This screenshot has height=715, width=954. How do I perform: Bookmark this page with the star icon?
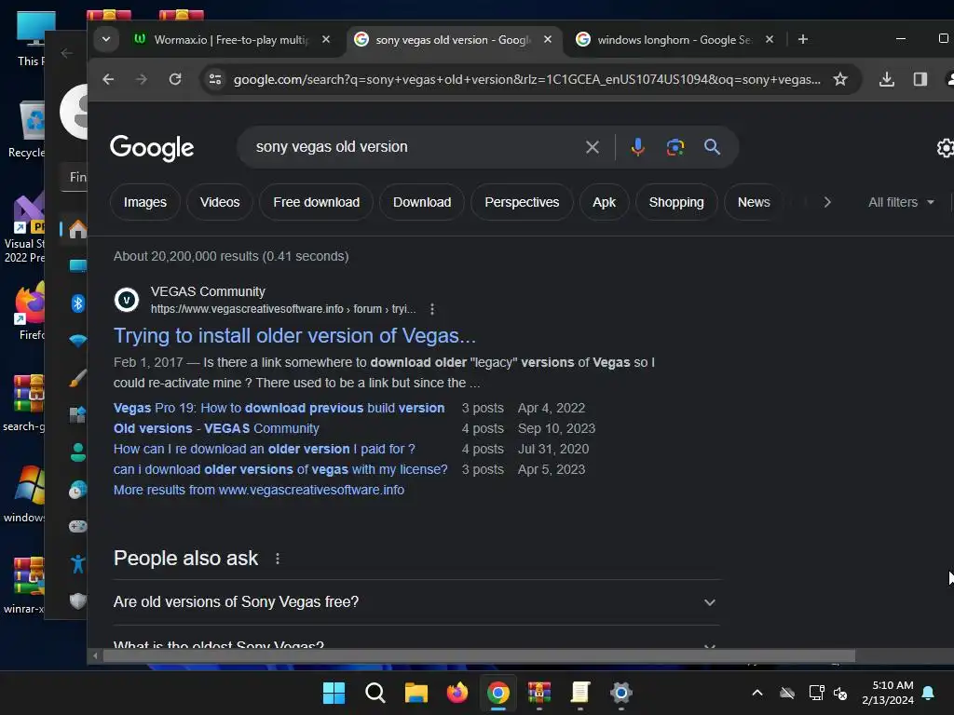tap(840, 79)
